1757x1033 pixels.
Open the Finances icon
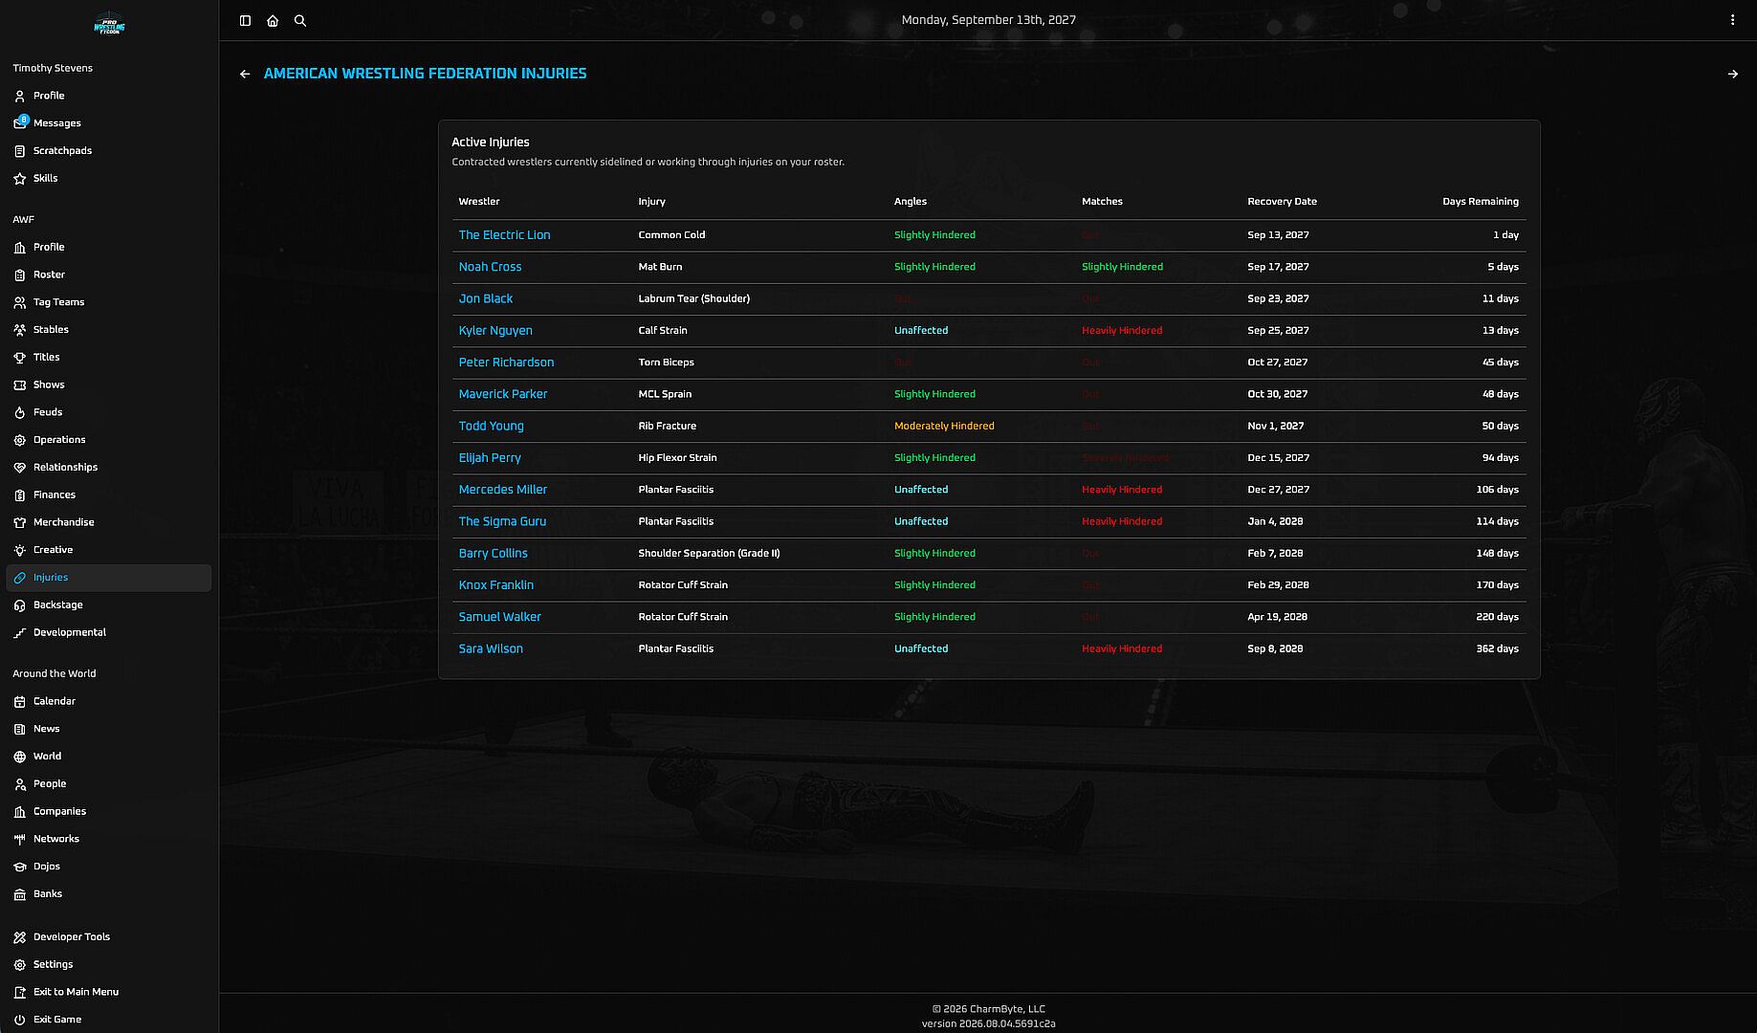pos(20,495)
